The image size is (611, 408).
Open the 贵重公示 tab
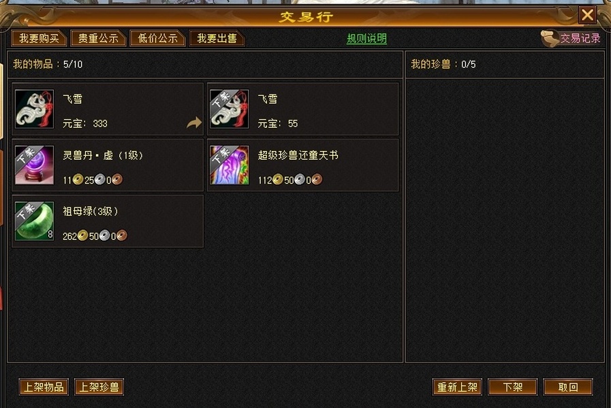click(98, 38)
